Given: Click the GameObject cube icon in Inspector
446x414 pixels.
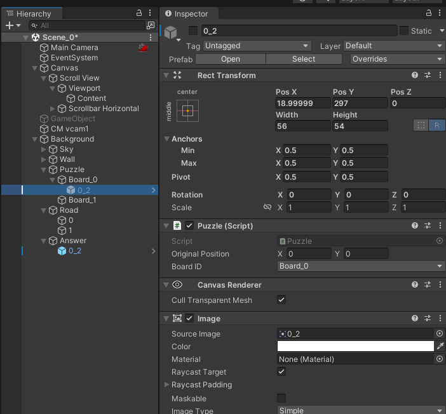Looking at the screenshot, I should coord(171,32).
